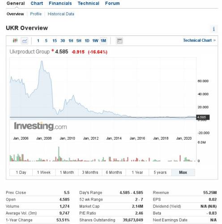Open the General tab
Image resolution: width=222 pixels, height=224 pixels.
16,3
